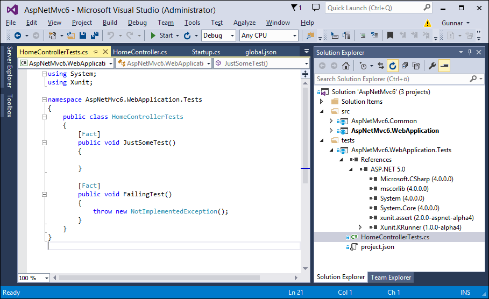
Task: Open the Gunnar account dropdown
Action: tap(455, 23)
